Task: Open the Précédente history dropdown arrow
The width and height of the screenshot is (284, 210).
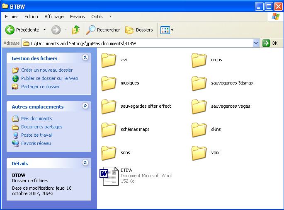Action: [45, 30]
